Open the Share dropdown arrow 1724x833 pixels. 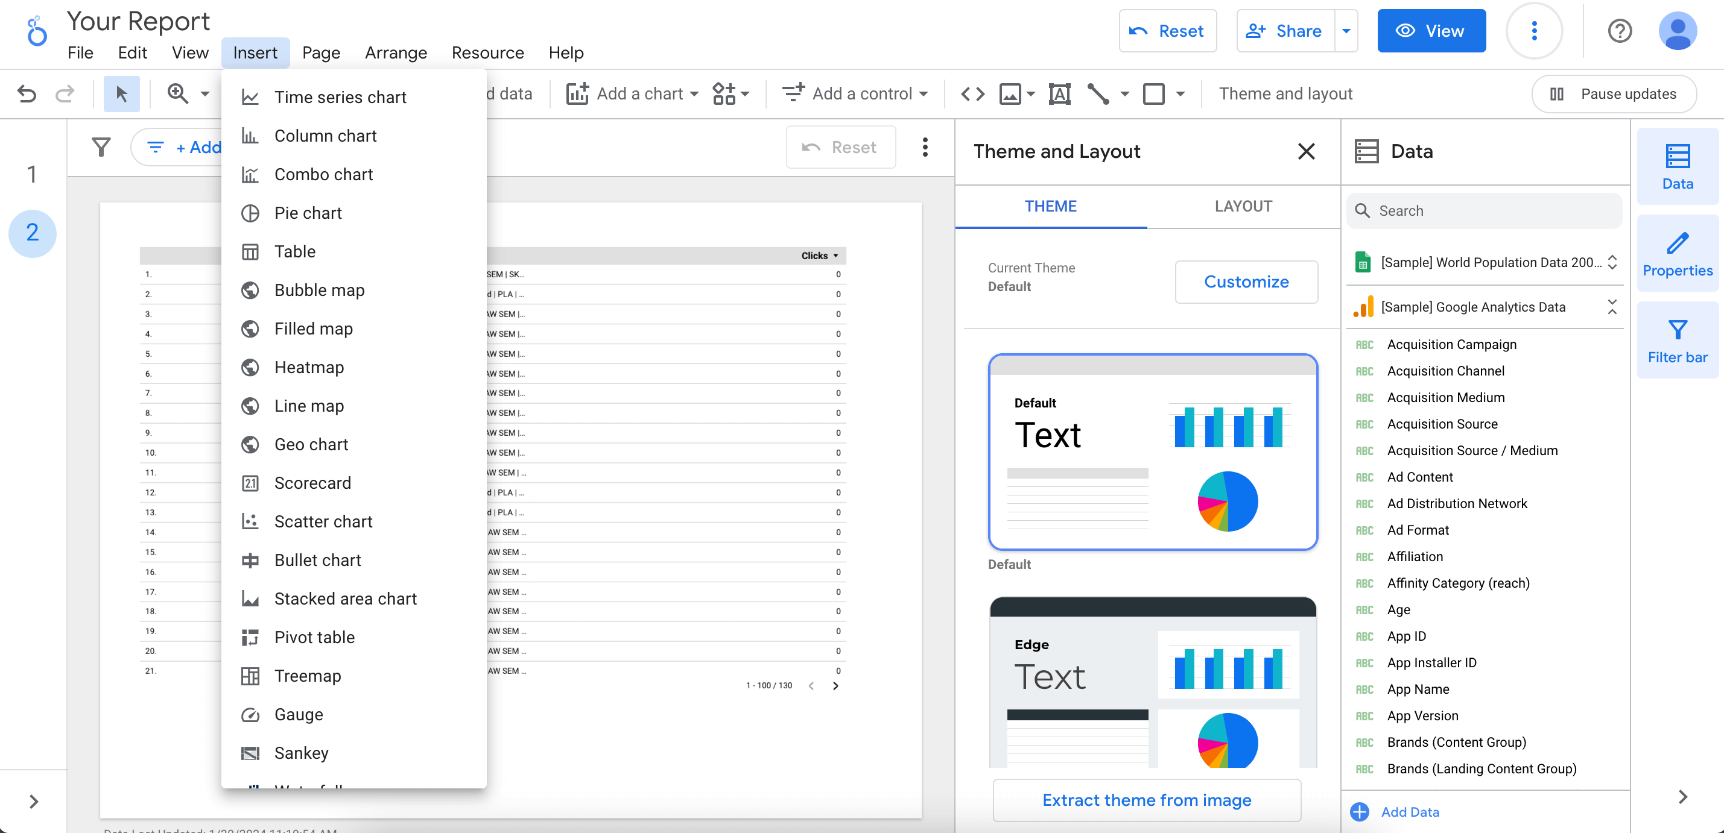click(x=1346, y=31)
